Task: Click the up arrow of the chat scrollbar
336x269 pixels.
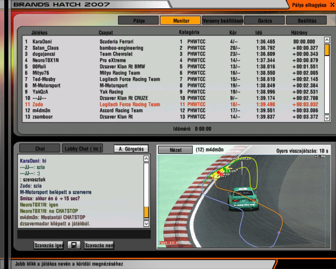Action: click(146, 159)
